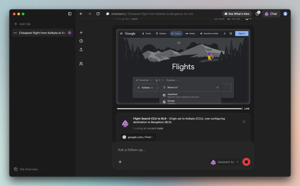Click Google Sign in button
This screenshot has width=300, height=186.
242,34
